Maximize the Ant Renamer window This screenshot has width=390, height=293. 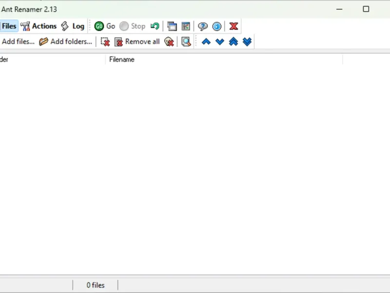366,9
